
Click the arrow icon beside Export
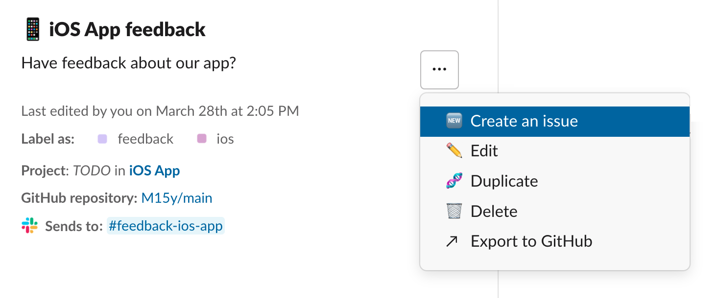[452, 241]
